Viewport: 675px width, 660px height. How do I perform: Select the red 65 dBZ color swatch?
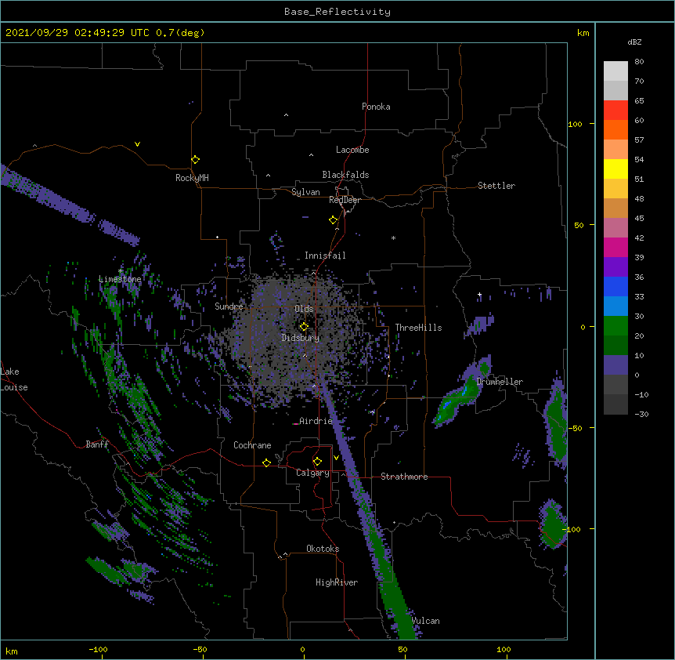click(x=615, y=110)
